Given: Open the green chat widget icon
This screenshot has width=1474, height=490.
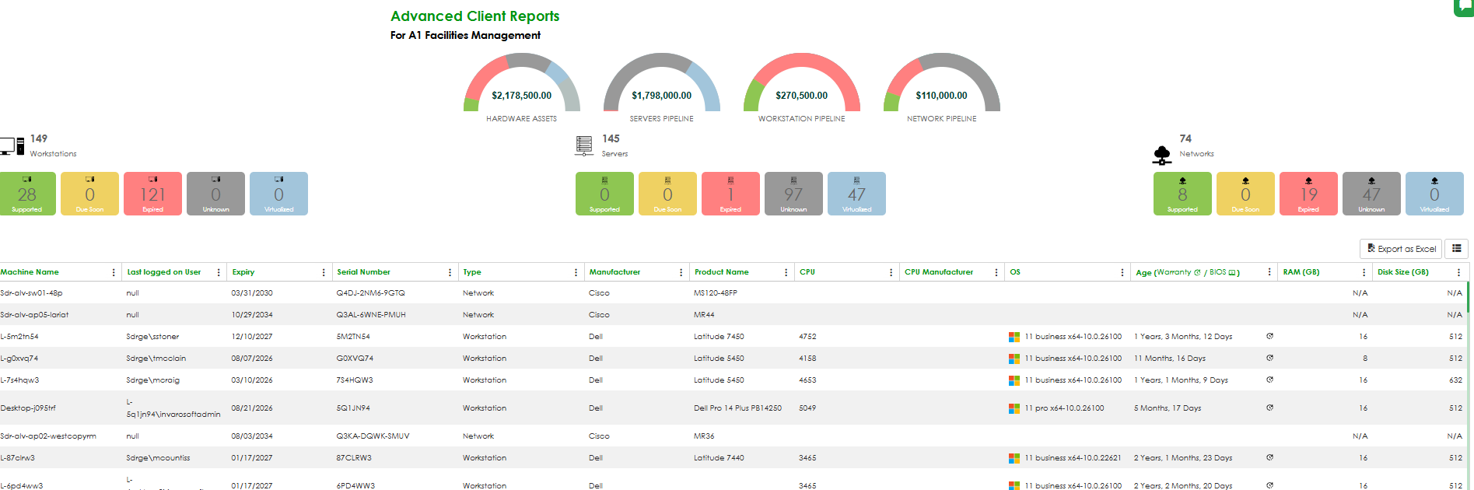Looking at the screenshot, I should click(1465, 6).
